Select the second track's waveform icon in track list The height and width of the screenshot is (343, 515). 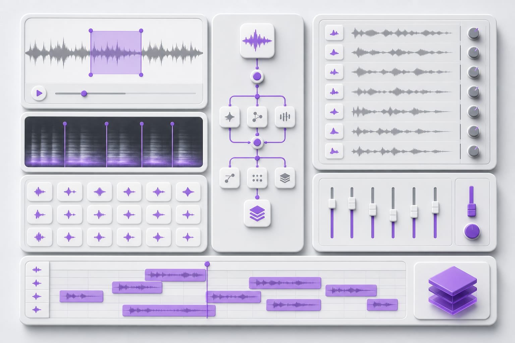tap(334, 52)
